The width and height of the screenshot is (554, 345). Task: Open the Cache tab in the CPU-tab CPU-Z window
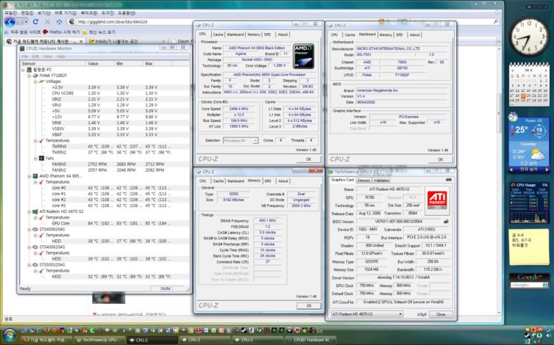[x=218, y=34]
